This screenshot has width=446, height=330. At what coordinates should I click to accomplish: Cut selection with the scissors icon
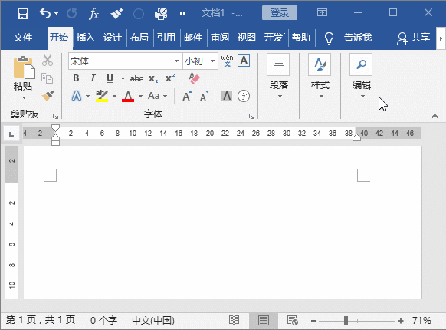(48, 61)
